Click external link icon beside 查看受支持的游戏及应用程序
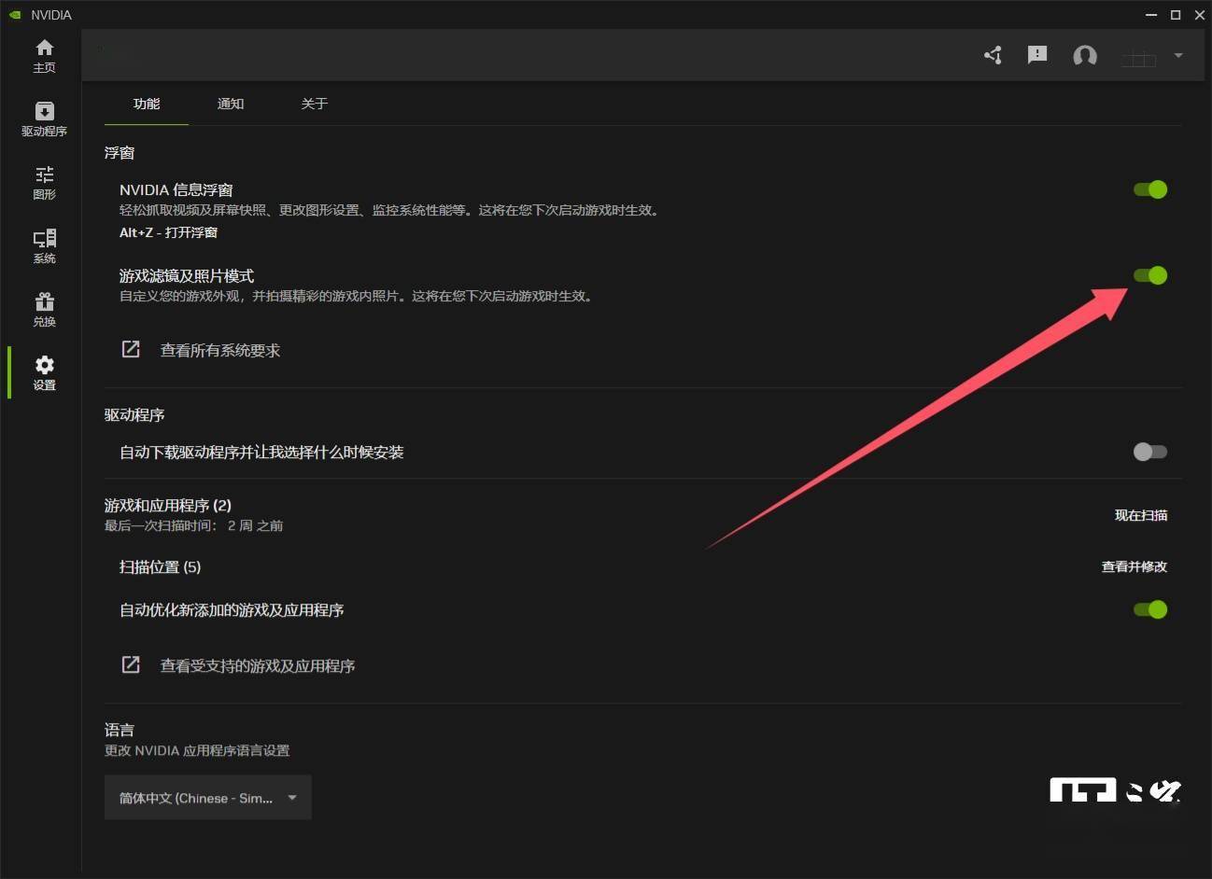 (x=131, y=664)
